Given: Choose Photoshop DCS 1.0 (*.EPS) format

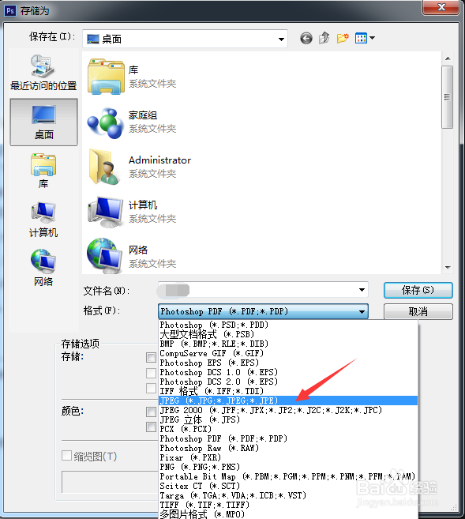Looking at the screenshot, I should (x=288, y=372).
